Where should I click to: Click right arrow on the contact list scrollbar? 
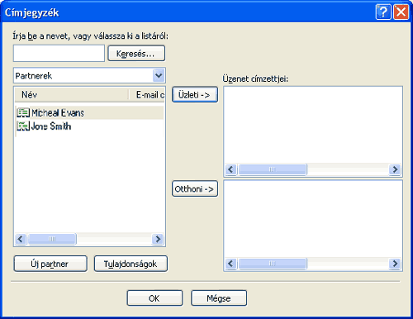[x=158, y=239]
